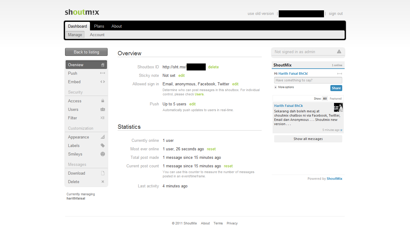The height and width of the screenshot is (239, 410).
Task: Reset the Current post count
Action: click(x=228, y=166)
